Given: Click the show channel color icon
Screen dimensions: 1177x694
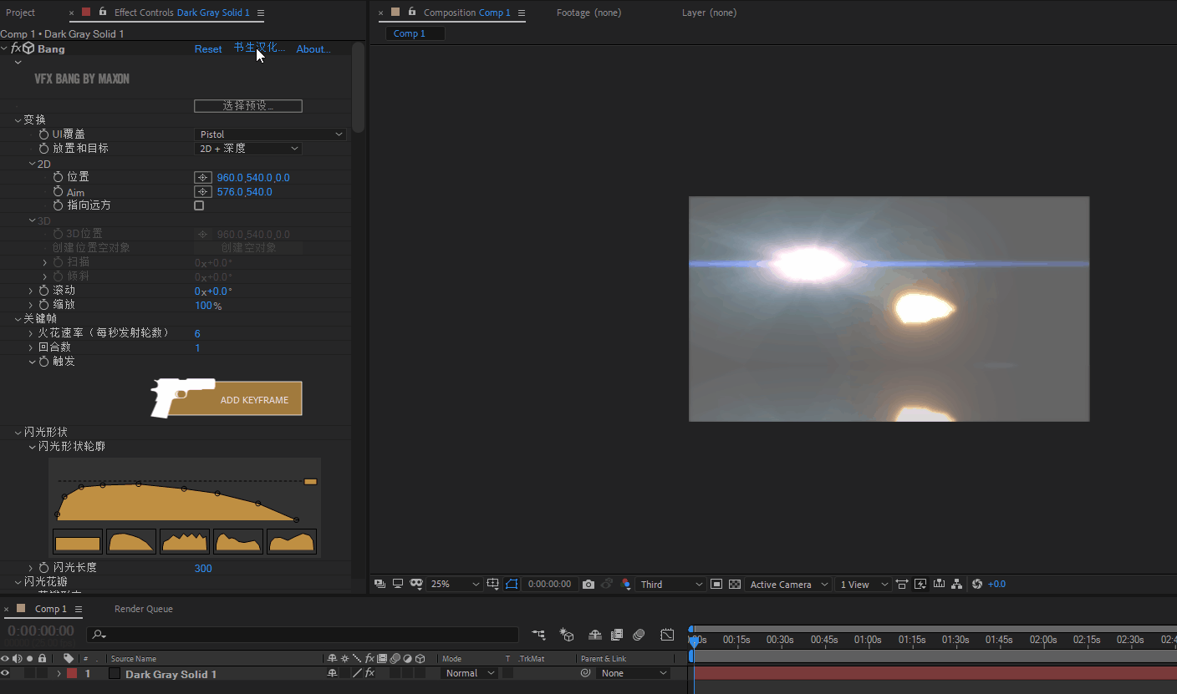Looking at the screenshot, I should pos(626,585).
